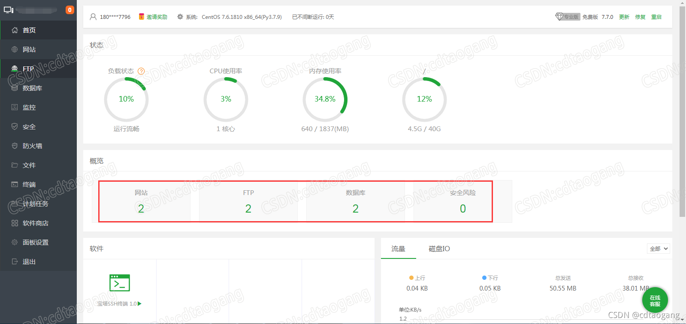Open the FTP menu item
Viewport: 686px width, 324px height.
pos(39,69)
